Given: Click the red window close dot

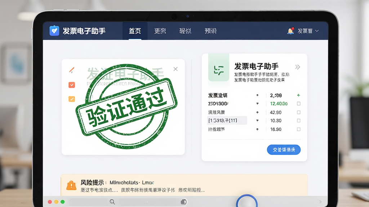Looking at the screenshot, I should [x=50, y=202].
